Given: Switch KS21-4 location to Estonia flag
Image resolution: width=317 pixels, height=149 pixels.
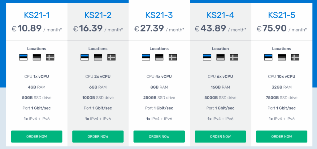Looking at the screenshot, I should tap(207, 57).
